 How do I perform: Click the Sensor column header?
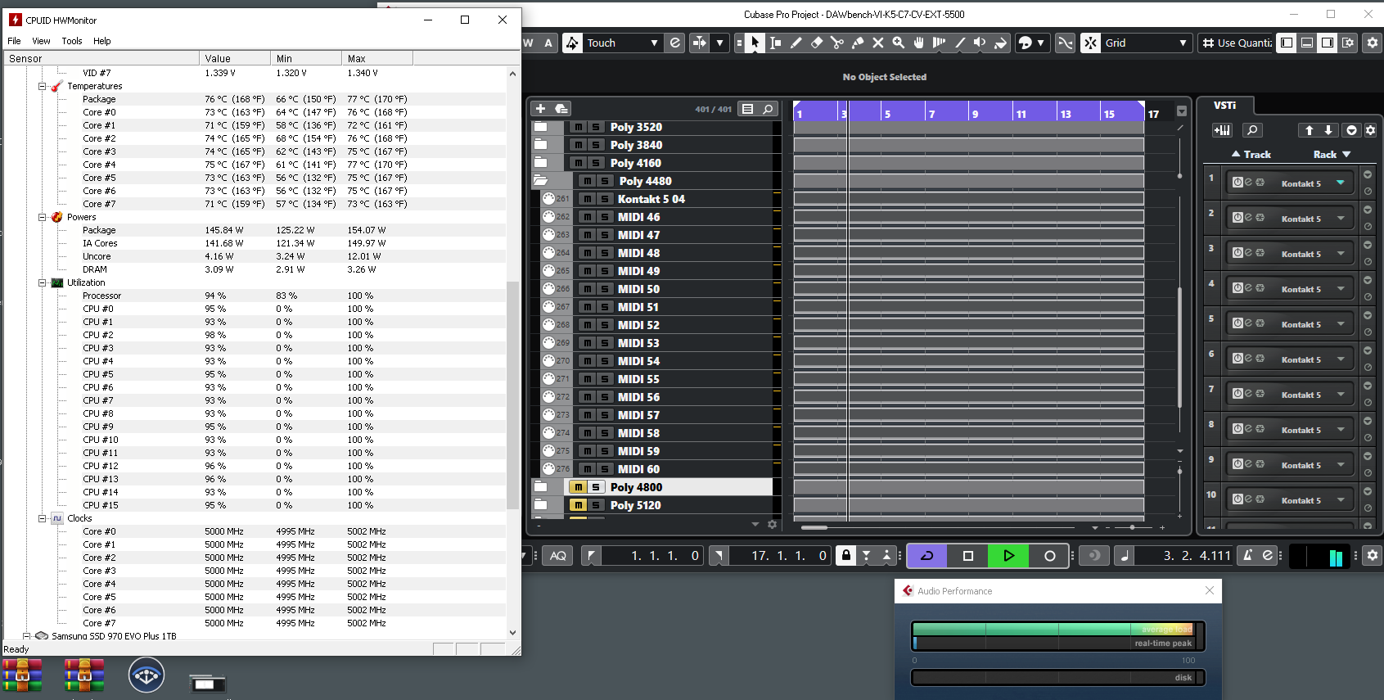(101, 58)
